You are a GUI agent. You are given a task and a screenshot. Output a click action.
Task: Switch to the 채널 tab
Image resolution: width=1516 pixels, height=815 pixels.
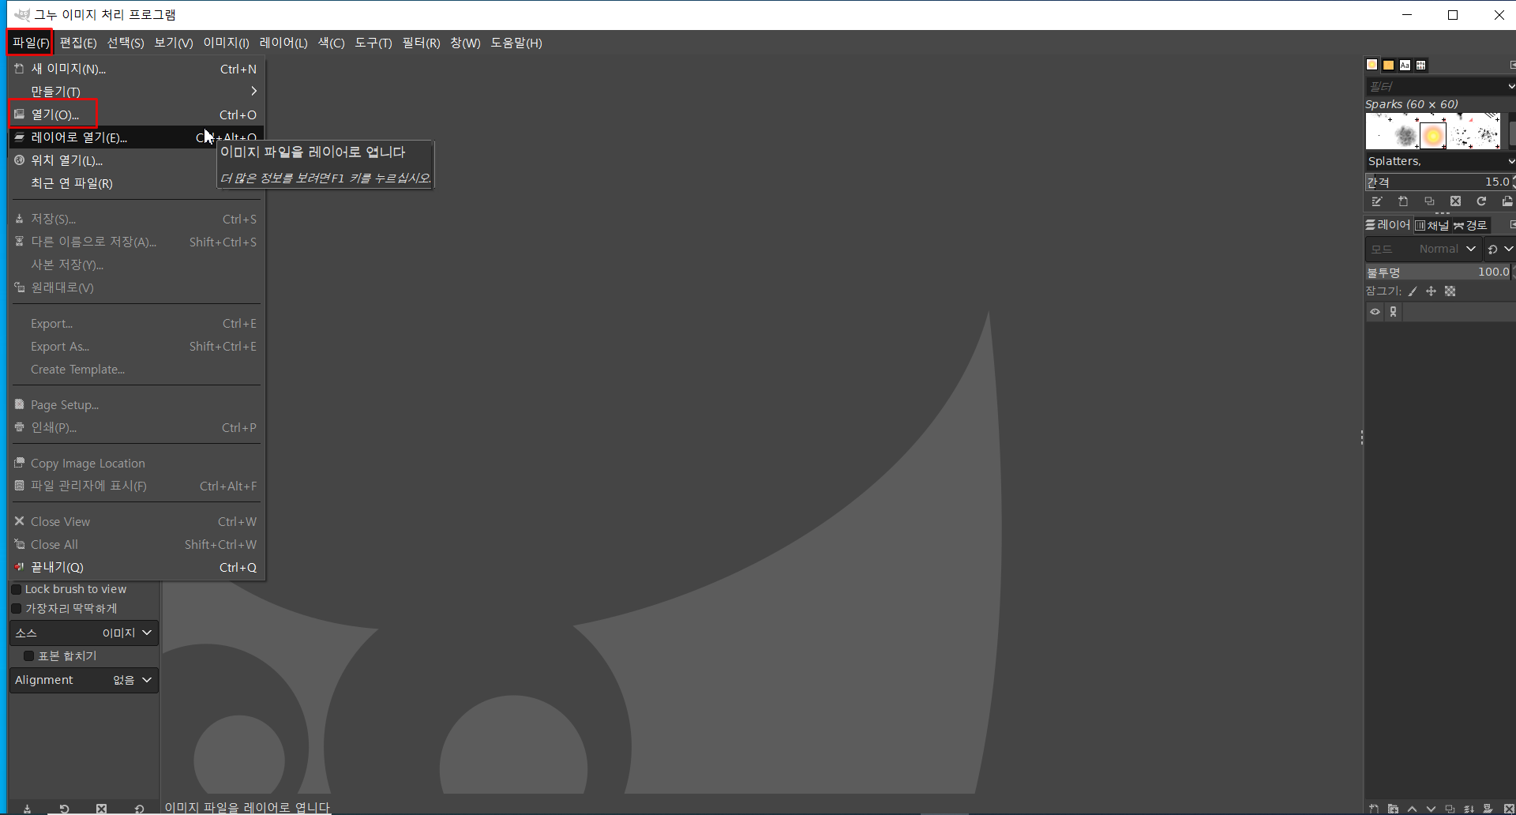coord(1432,225)
